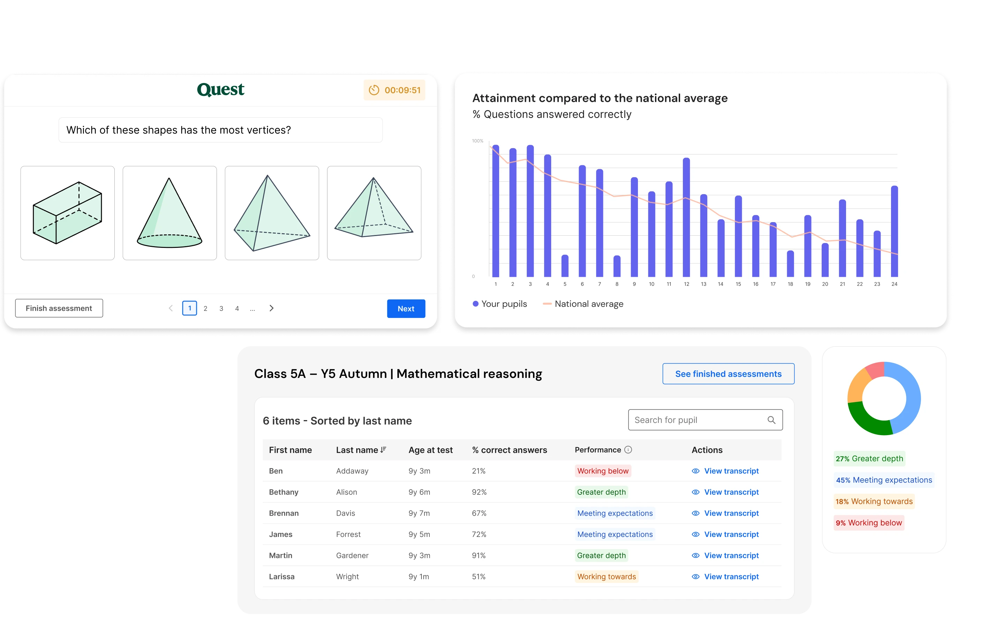Click the Next button to advance questions
This screenshot has height=637, width=982.
coord(406,309)
